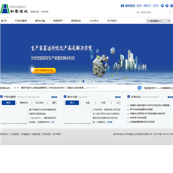Click 加盟和隆 footer link
The image size is (173, 173).
[36, 134]
